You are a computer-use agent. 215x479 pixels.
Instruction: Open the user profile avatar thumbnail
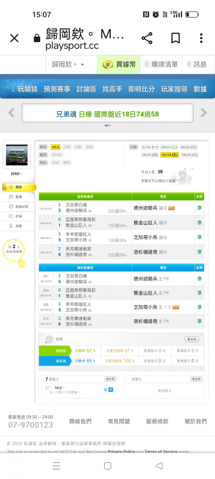[17, 155]
